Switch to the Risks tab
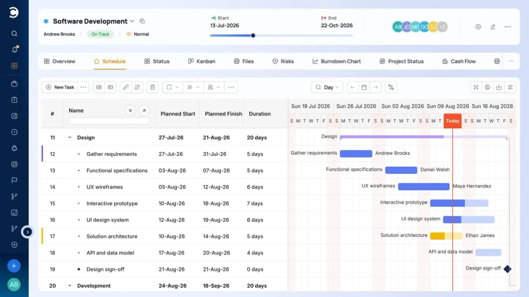This screenshot has width=529, height=297. point(283,61)
